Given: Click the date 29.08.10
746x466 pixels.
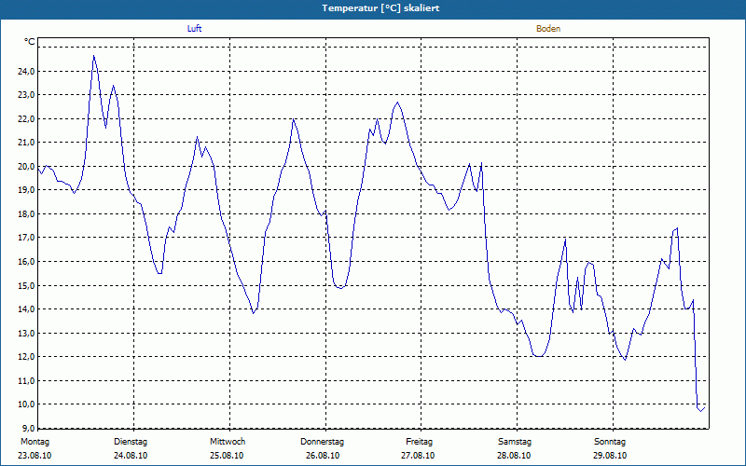Looking at the screenshot, I should click(x=610, y=456).
